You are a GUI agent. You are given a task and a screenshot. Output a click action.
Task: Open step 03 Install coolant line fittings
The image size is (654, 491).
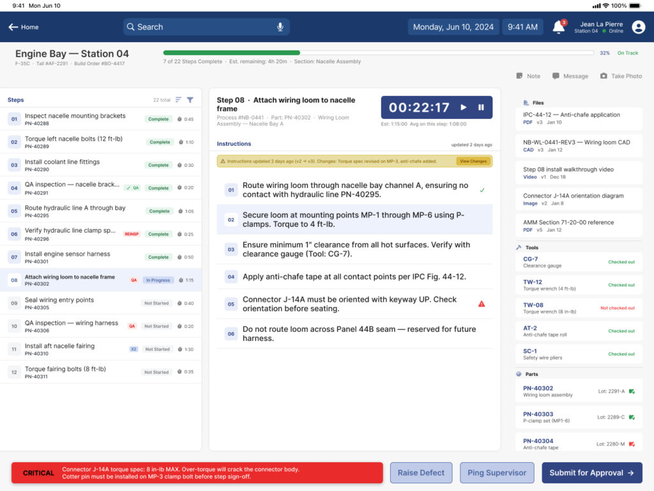tap(100, 165)
